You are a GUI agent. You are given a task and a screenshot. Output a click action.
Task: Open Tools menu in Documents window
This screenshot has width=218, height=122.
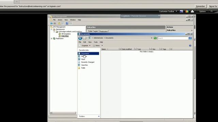click(x=95, y=42)
